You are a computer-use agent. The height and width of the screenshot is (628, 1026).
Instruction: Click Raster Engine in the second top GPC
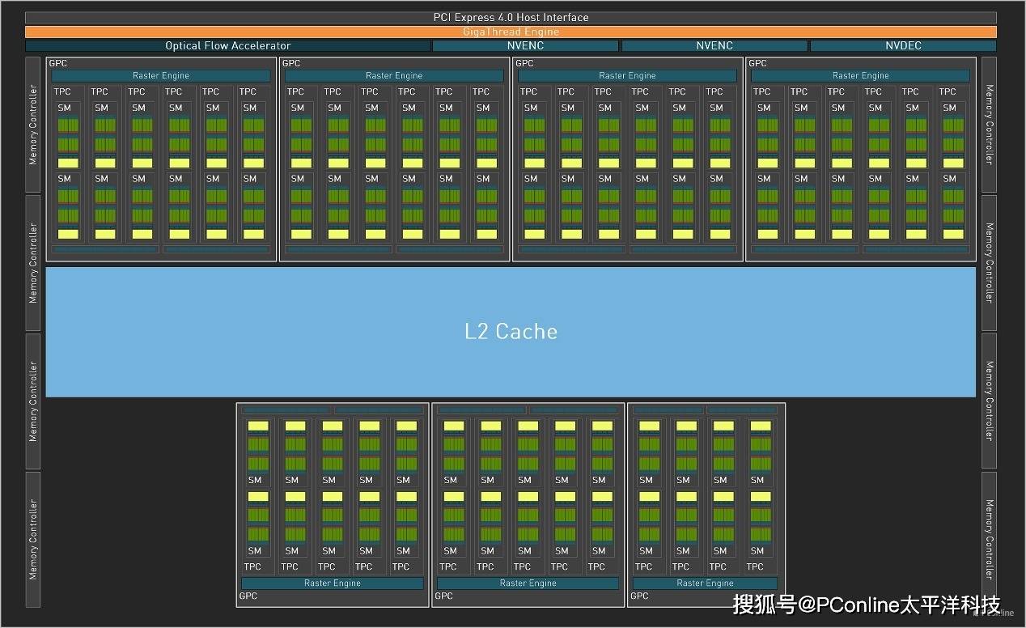click(394, 76)
